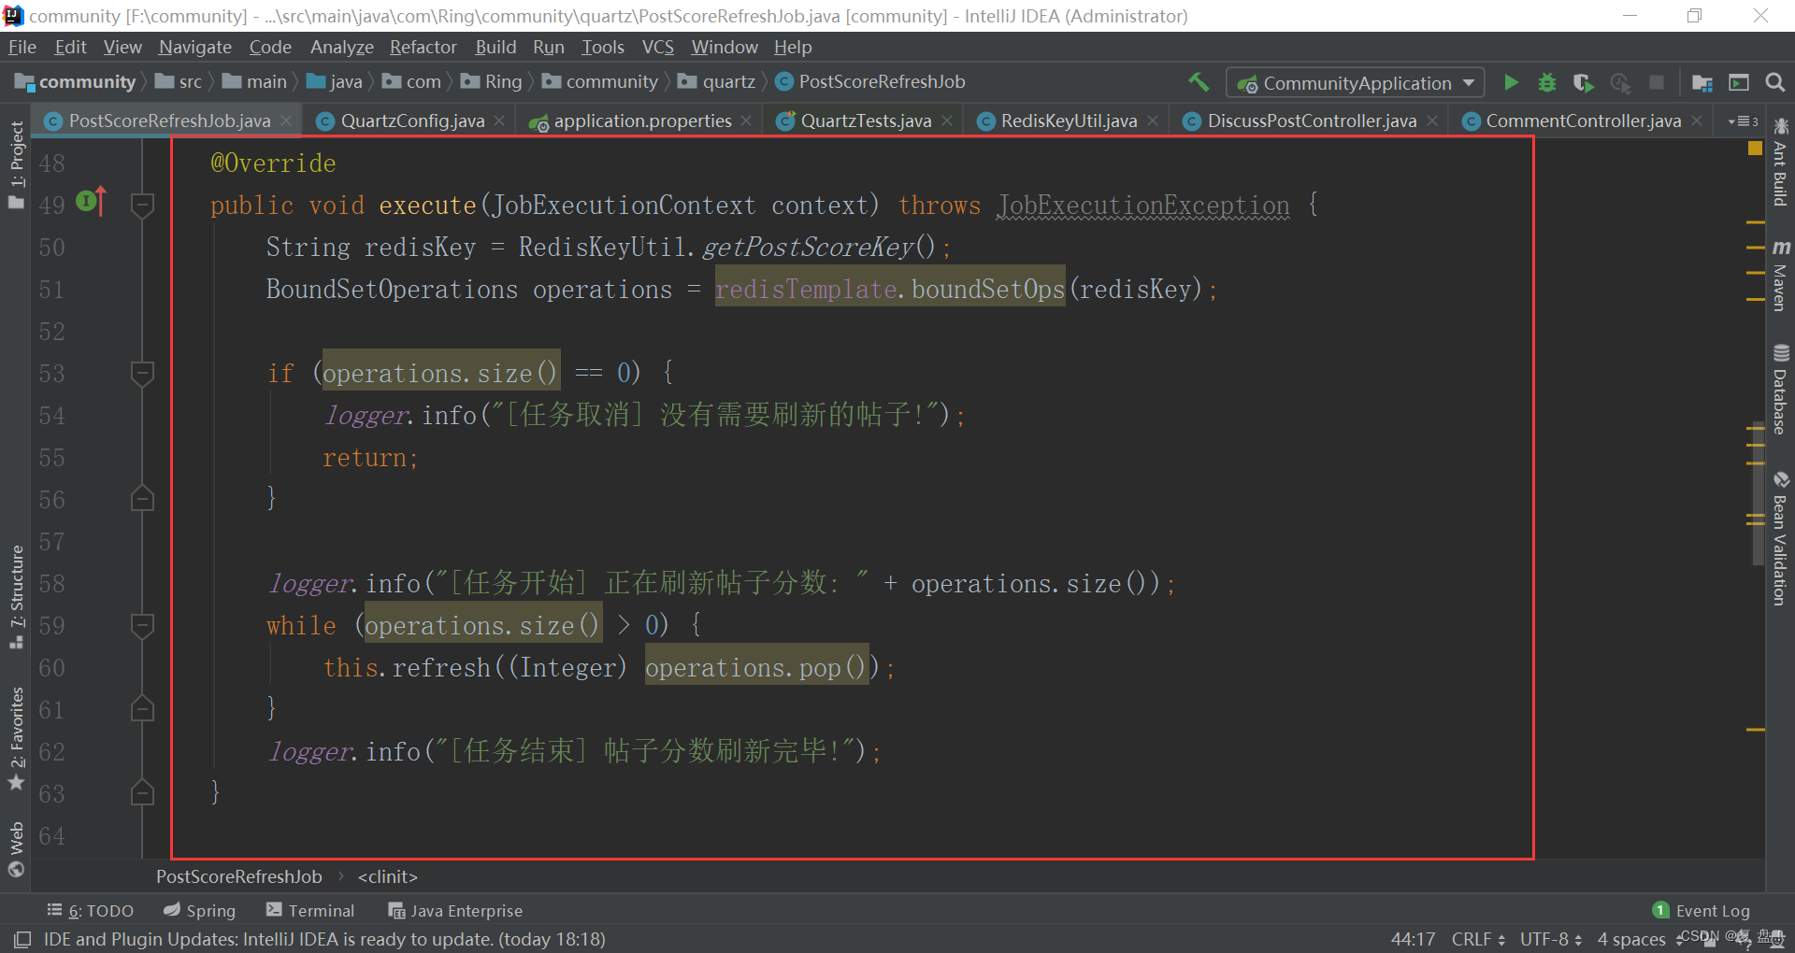Open the VCS menu

(658, 47)
